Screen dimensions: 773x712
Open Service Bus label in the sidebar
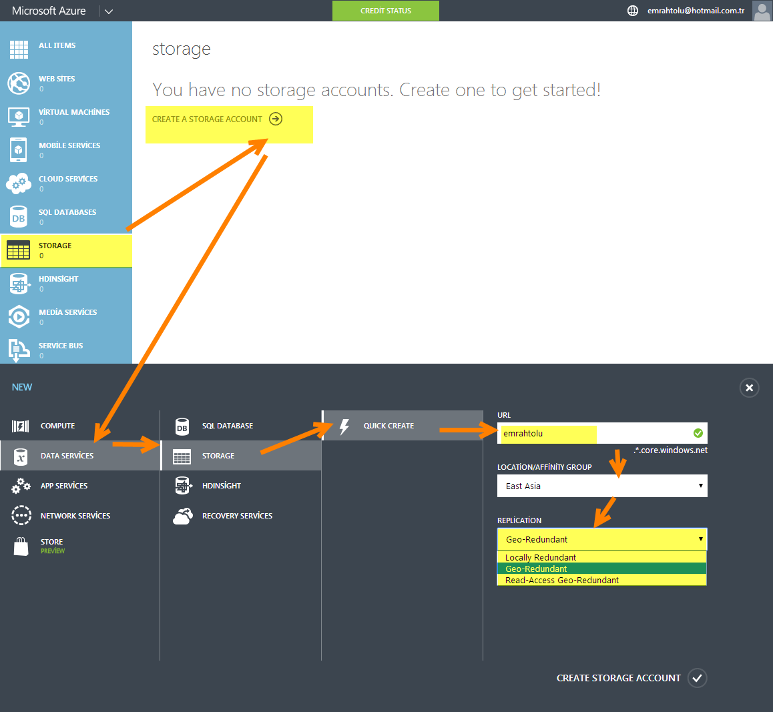(61, 346)
